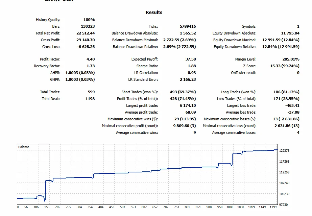312x216 pixels.
Task: Click LR Standard Error value 2 166.23
Action: pos(188,79)
